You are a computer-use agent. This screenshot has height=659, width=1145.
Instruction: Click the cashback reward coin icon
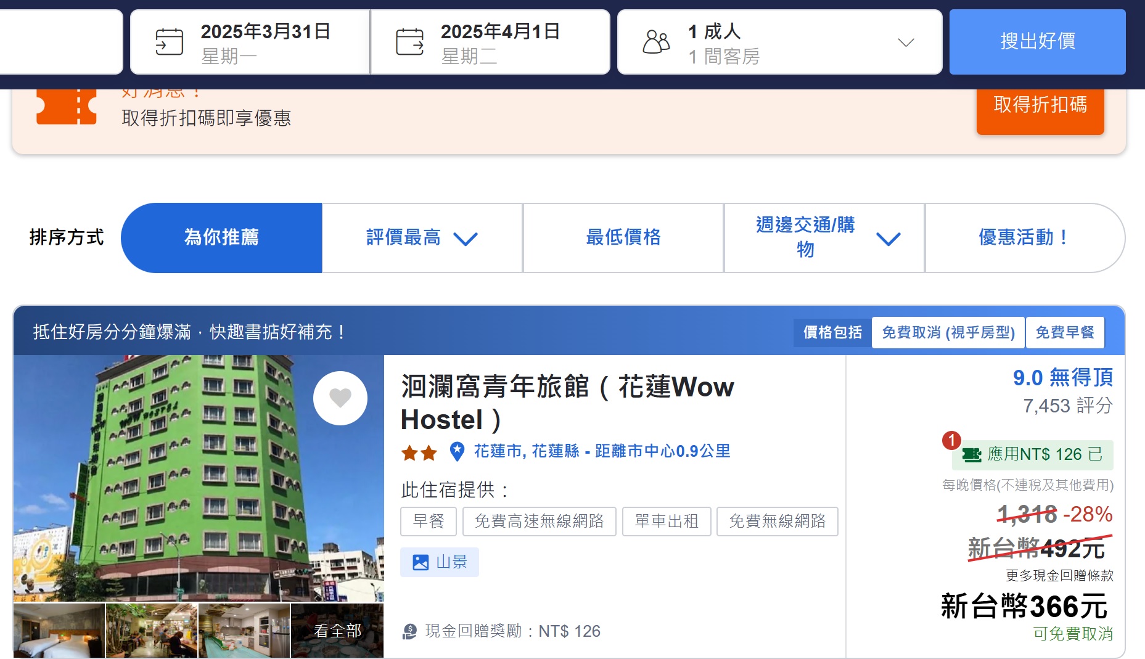pos(410,631)
